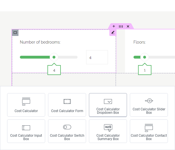The image size is (175, 150).
Task: Click the unfilled part of bedrooms slider track
Action: coord(68,57)
